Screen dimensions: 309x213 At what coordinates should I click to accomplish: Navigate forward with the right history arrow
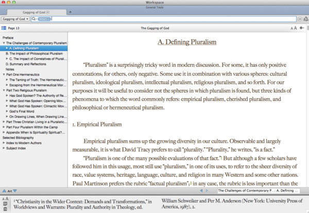pos(207,190)
